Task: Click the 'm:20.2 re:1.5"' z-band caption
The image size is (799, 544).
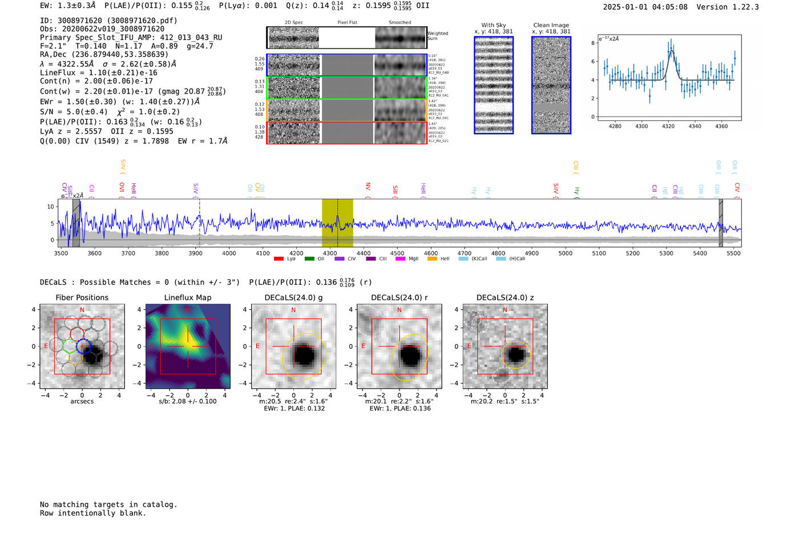Action: click(505, 401)
